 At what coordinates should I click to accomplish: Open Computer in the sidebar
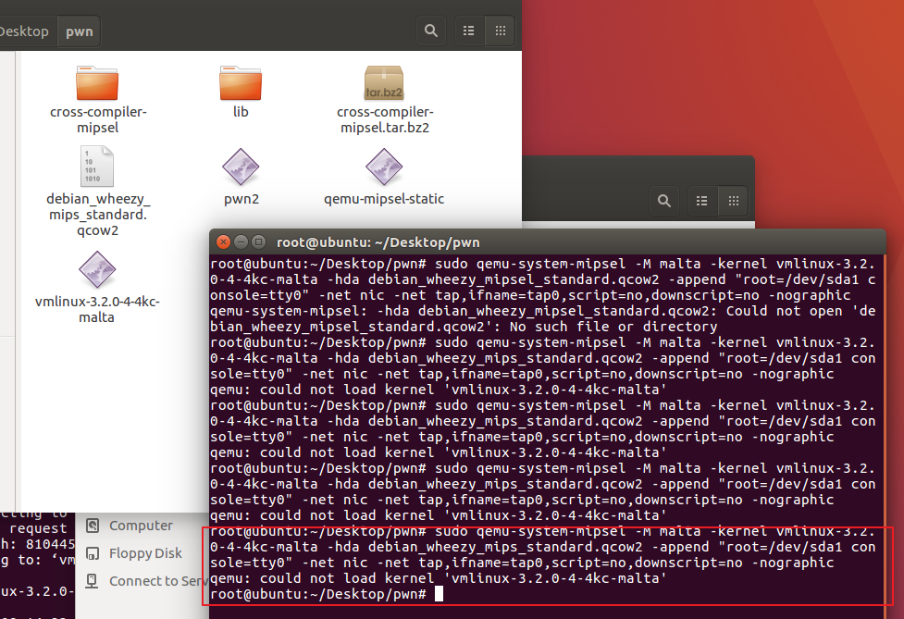click(141, 526)
